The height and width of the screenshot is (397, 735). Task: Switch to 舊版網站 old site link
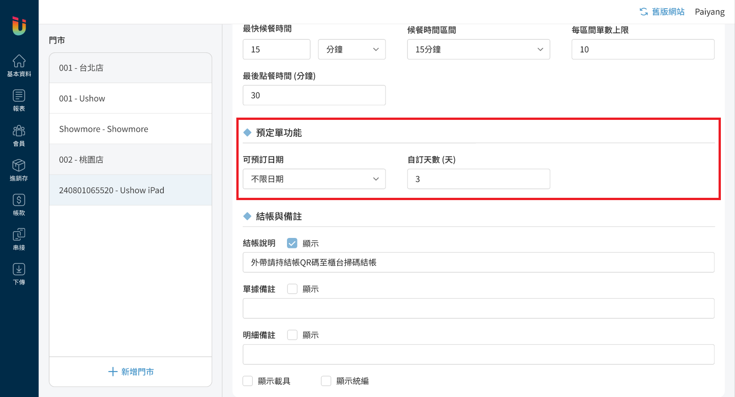pyautogui.click(x=662, y=12)
